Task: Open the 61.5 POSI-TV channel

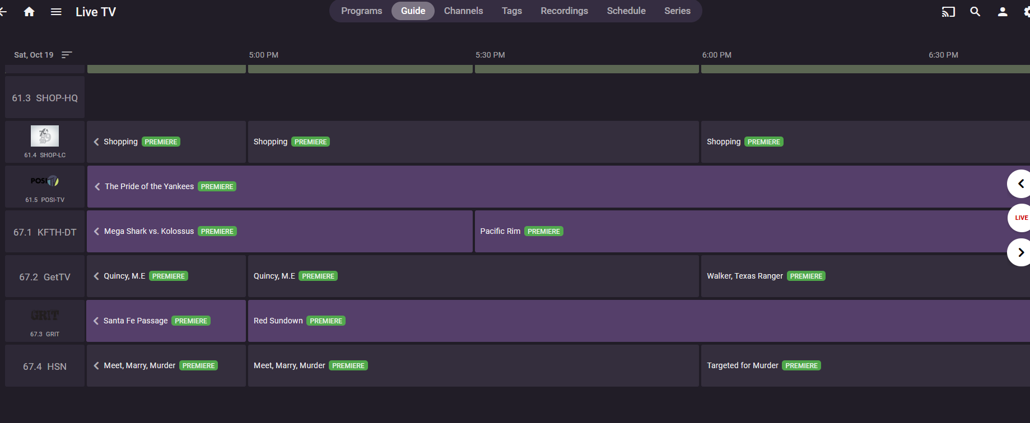Action: tap(45, 187)
